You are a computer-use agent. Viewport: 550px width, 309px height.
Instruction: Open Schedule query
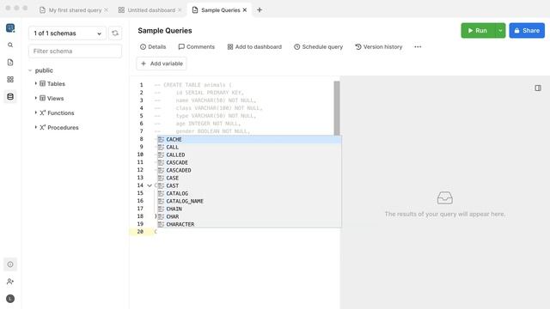[x=319, y=46]
